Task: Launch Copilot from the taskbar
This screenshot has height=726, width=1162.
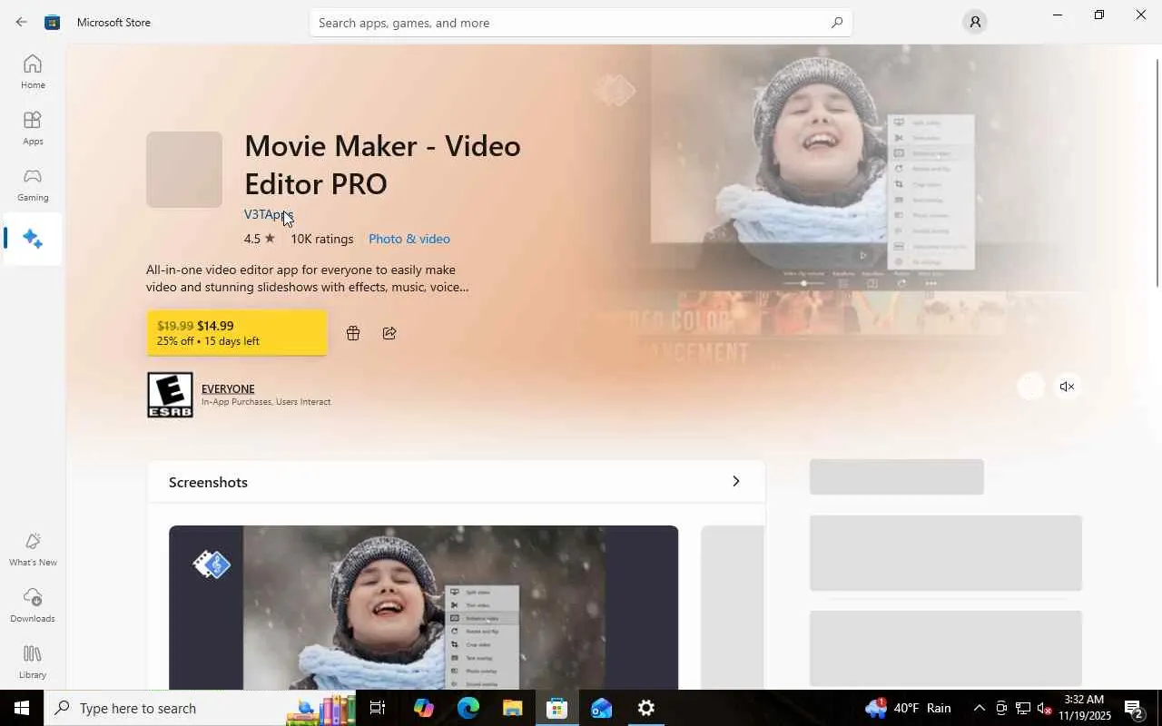Action: click(x=424, y=708)
